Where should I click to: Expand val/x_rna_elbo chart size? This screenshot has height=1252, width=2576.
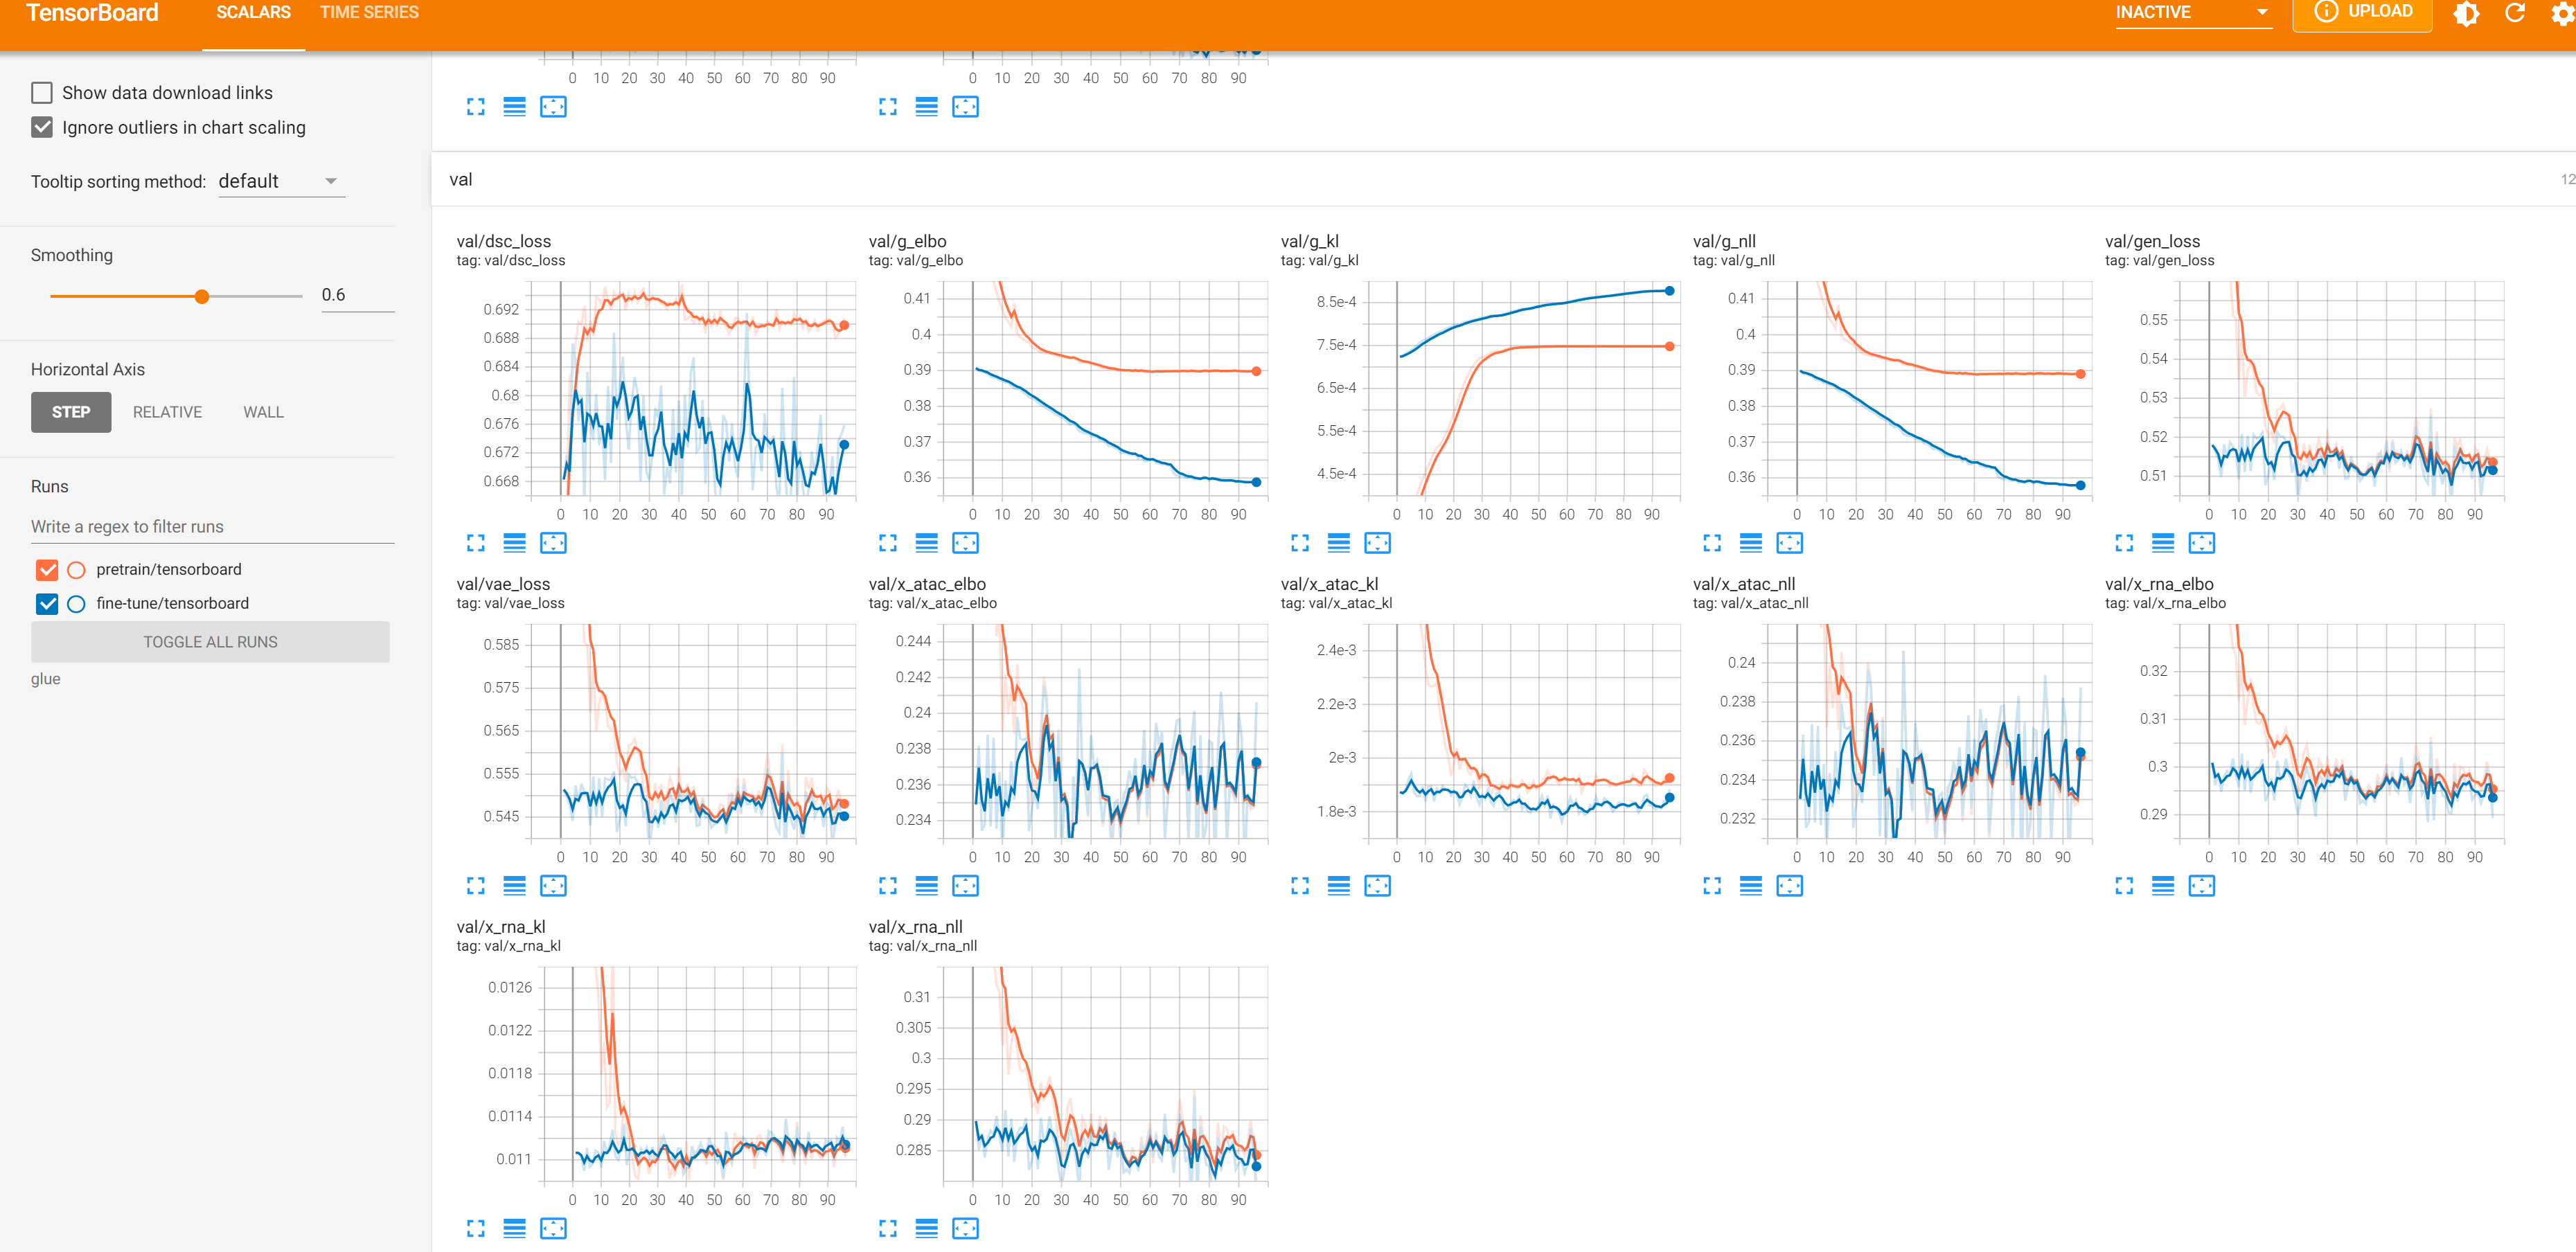tap(2124, 886)
